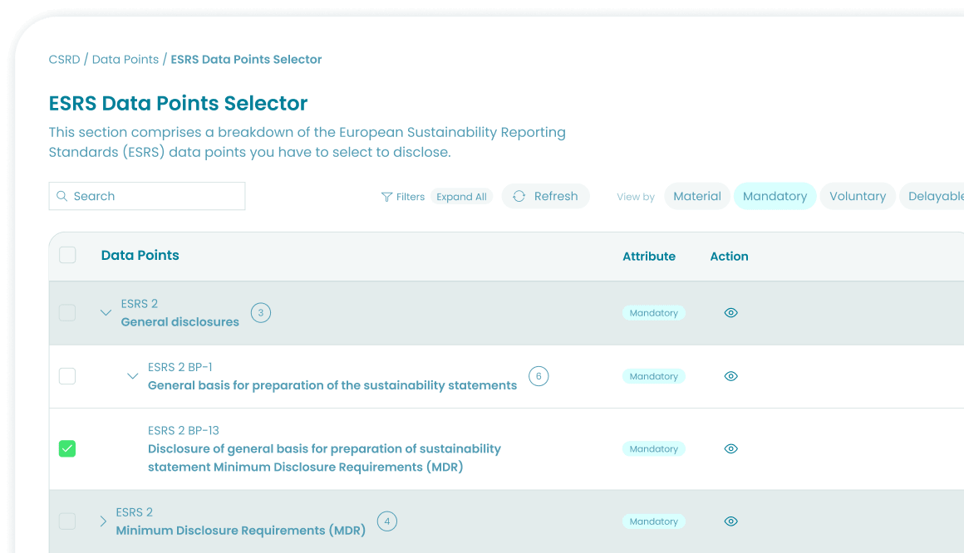Image resolution: width=964 pixels, height=553 pixels.
Task: Click the Action column header
Action: (x=729, y=257)
